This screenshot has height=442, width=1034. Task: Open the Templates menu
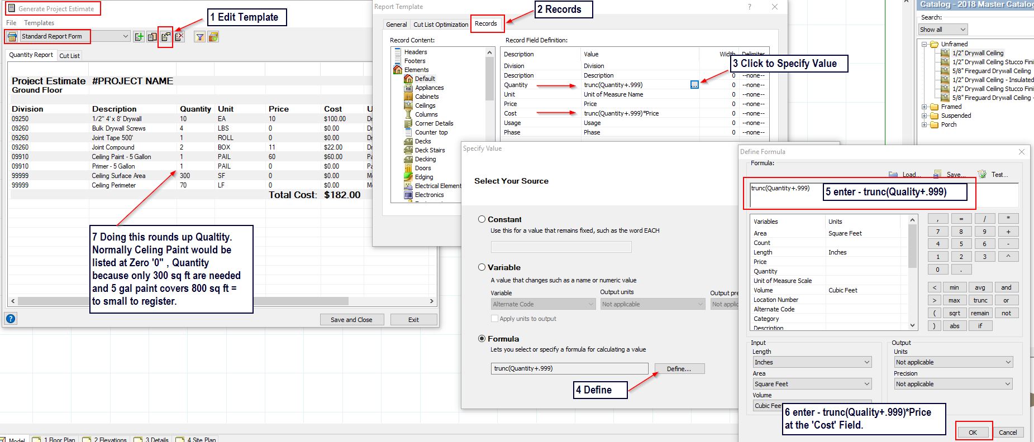coord(39,23)
